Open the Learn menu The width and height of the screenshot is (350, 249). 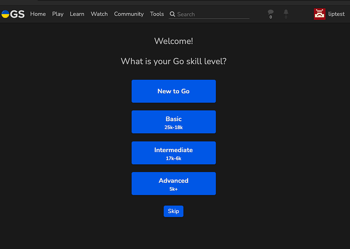(77, 14)
